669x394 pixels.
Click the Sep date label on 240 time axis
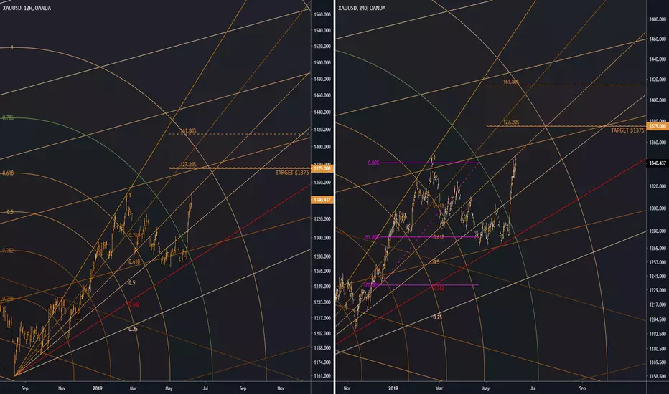click(x=582, y=388)
